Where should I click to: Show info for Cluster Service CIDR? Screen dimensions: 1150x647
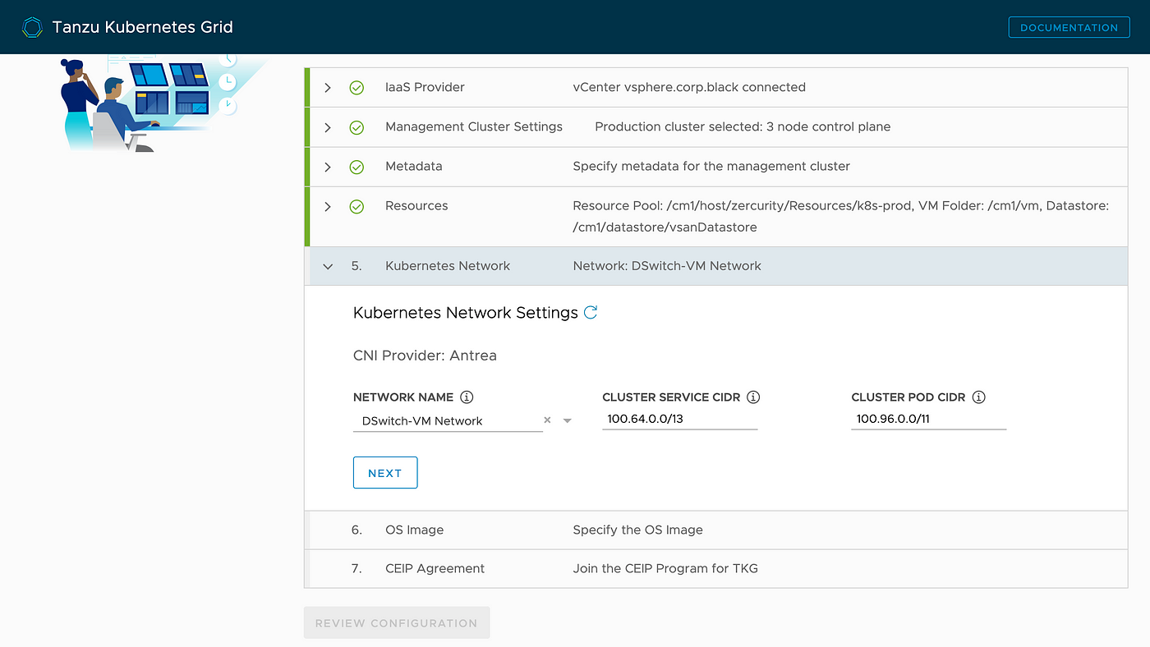[x=753, y=397]
